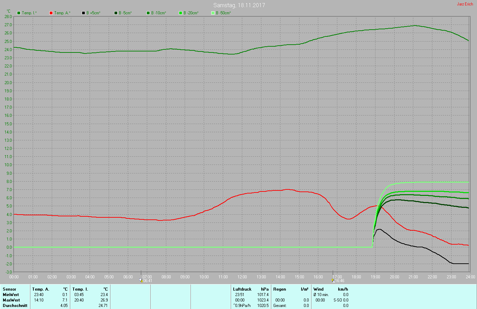The height and width of the screenshot is (309, 477).
Task: Click the Temp. A. maximum value '7.1'
Action: point(65,300)
